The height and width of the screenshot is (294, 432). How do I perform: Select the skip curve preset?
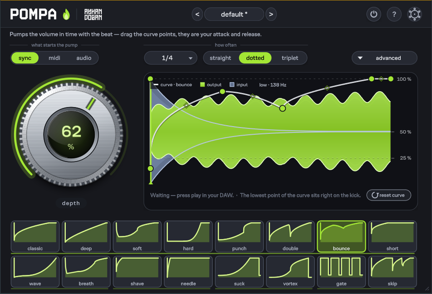(393, 272)
